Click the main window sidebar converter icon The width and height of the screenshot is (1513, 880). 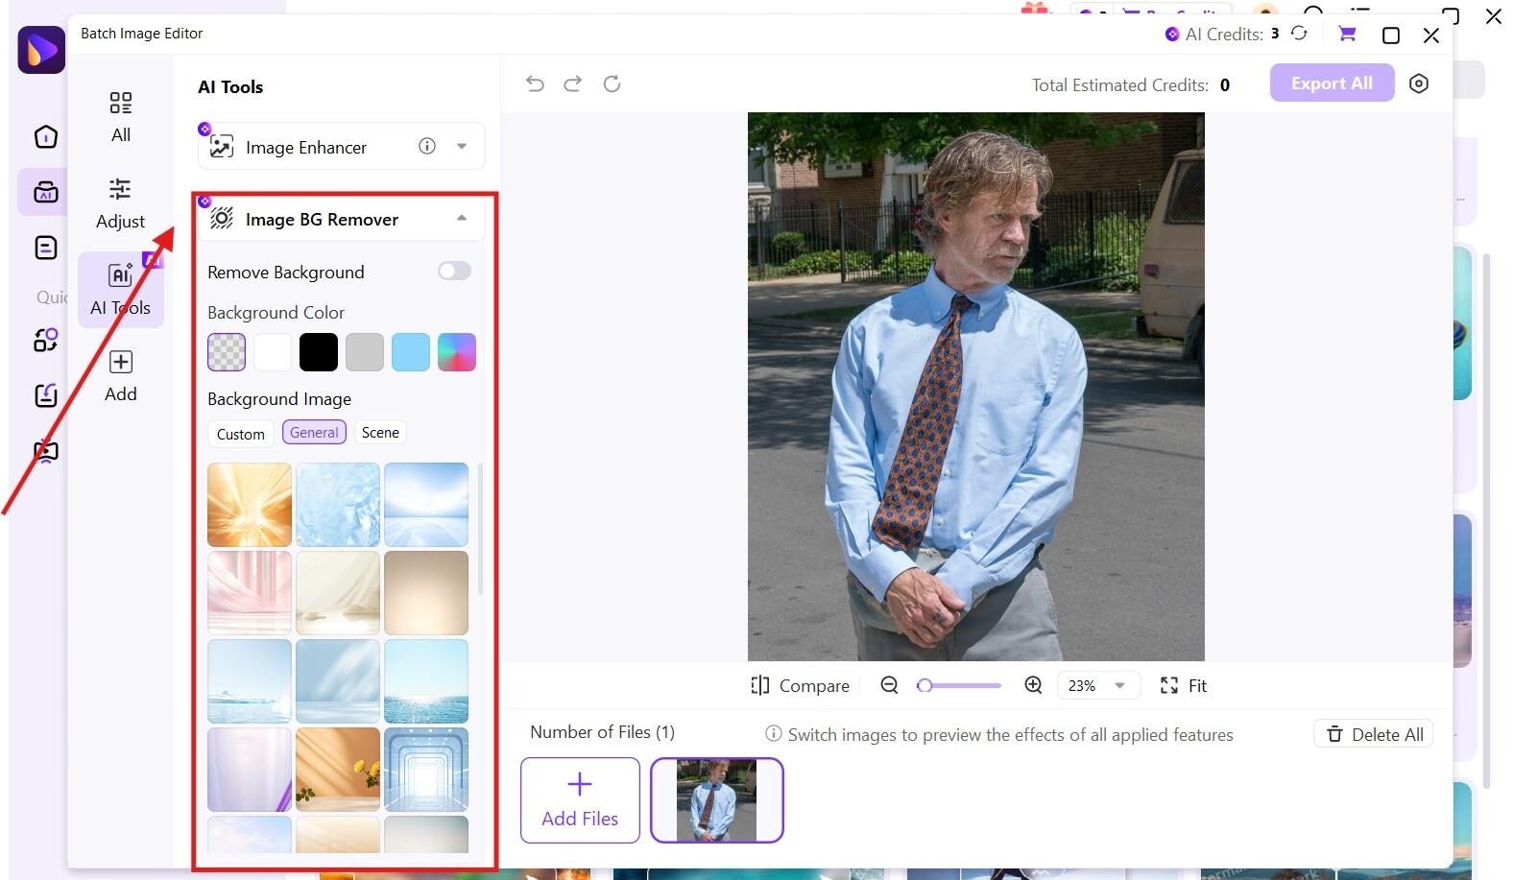[46, 339]
